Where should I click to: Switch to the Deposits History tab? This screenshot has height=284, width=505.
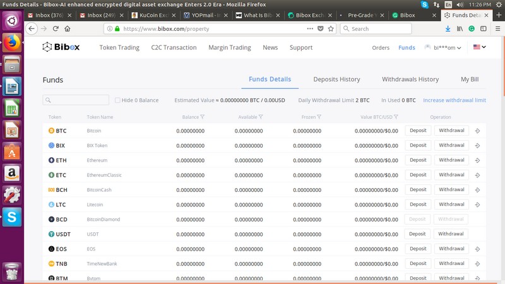(x=336, y=80)
